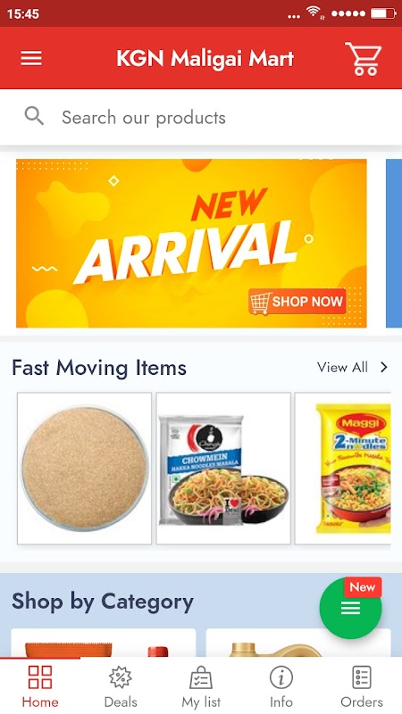This screenshot has height=714, width=402.
Task: Tap the Deals percent badge icon
Action: click(x=121, y=677)
